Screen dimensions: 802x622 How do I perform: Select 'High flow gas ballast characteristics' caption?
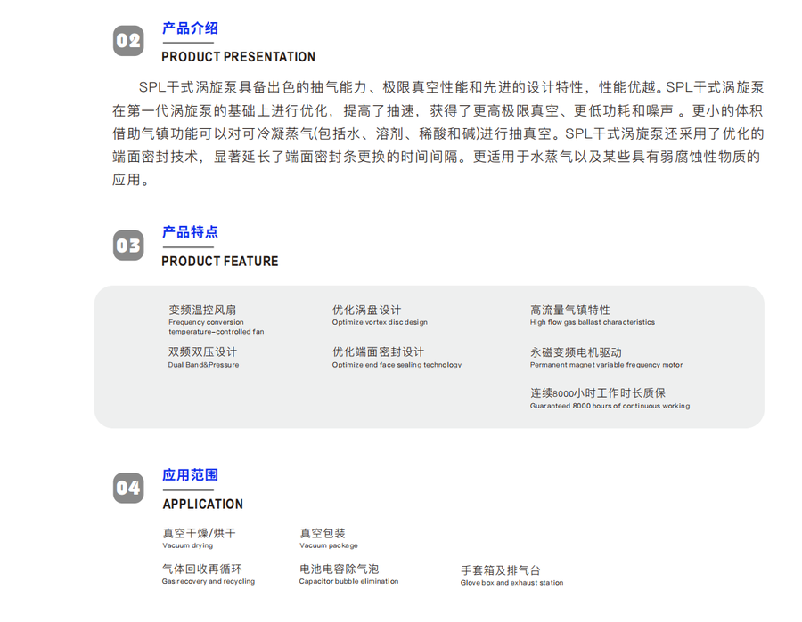click(x=593, y=322)
